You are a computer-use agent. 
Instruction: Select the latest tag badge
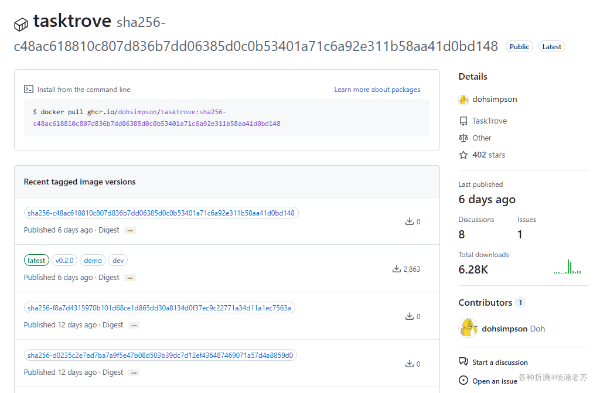[36, 260]
